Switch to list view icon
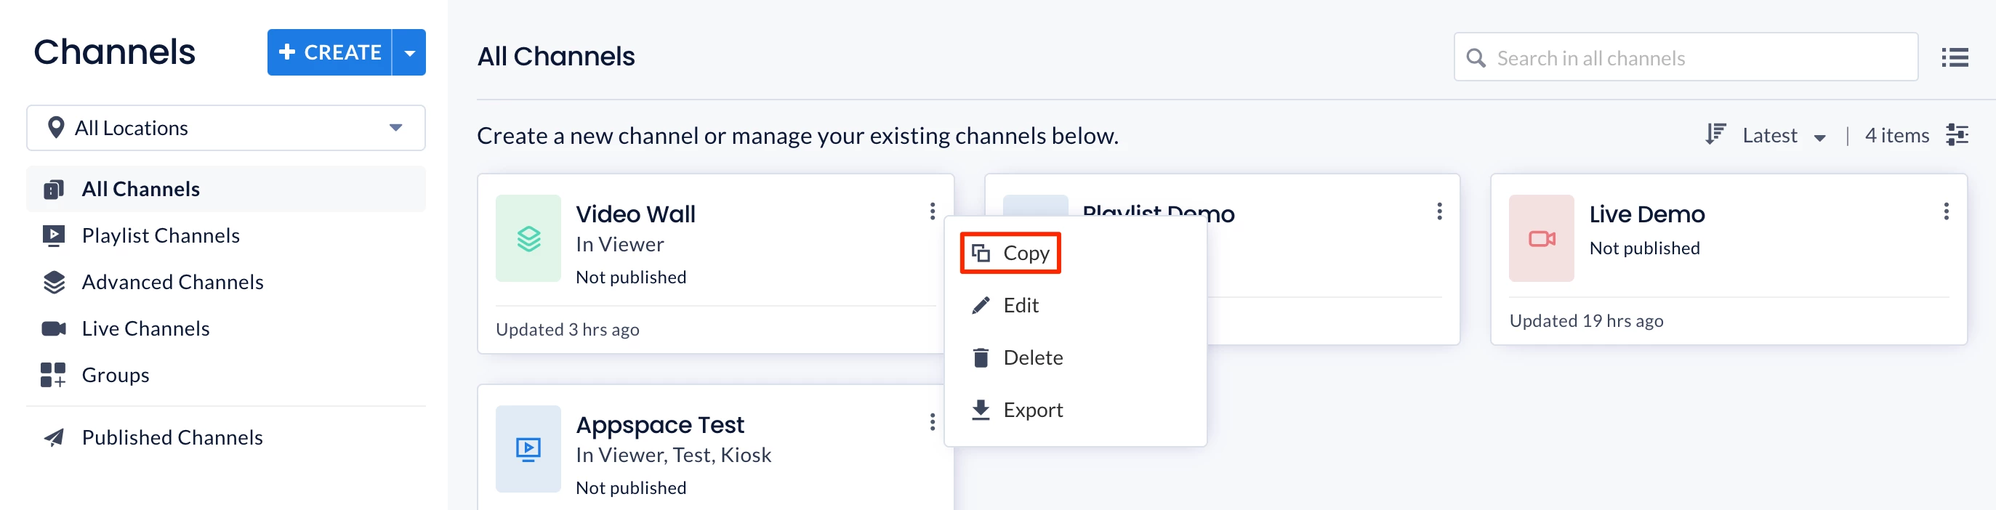The image size is (1996, 510). [x=1954, y=57]
